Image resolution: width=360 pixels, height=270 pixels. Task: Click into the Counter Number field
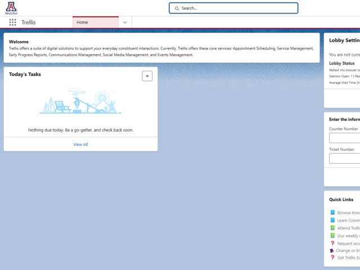[x=345, y=138]
